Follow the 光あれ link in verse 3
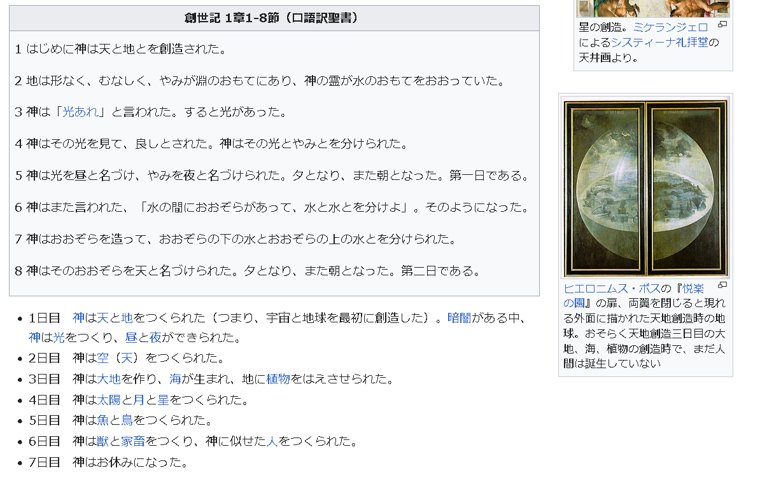 click(80, 112)
